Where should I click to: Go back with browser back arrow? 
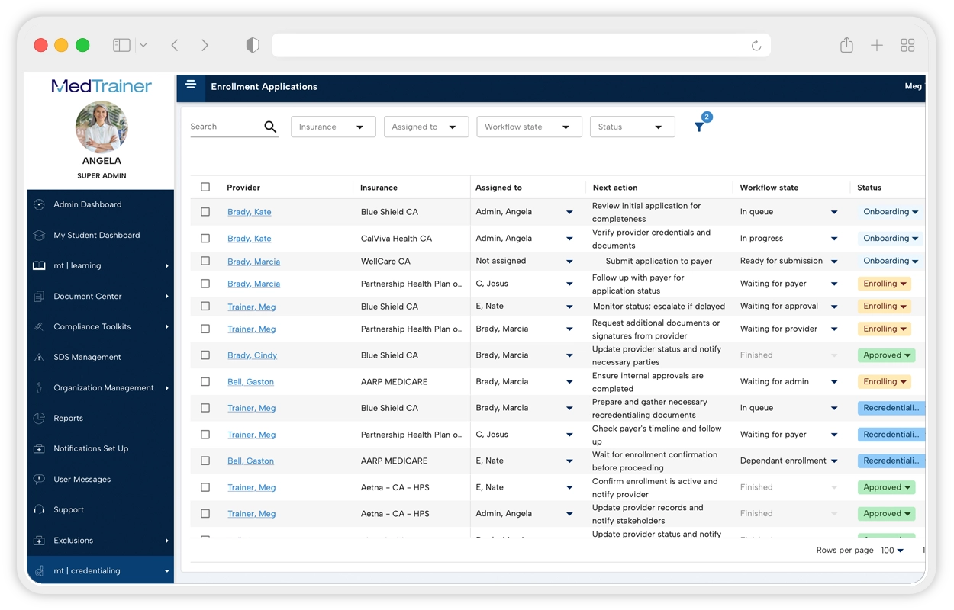click(x=175, y=45)
